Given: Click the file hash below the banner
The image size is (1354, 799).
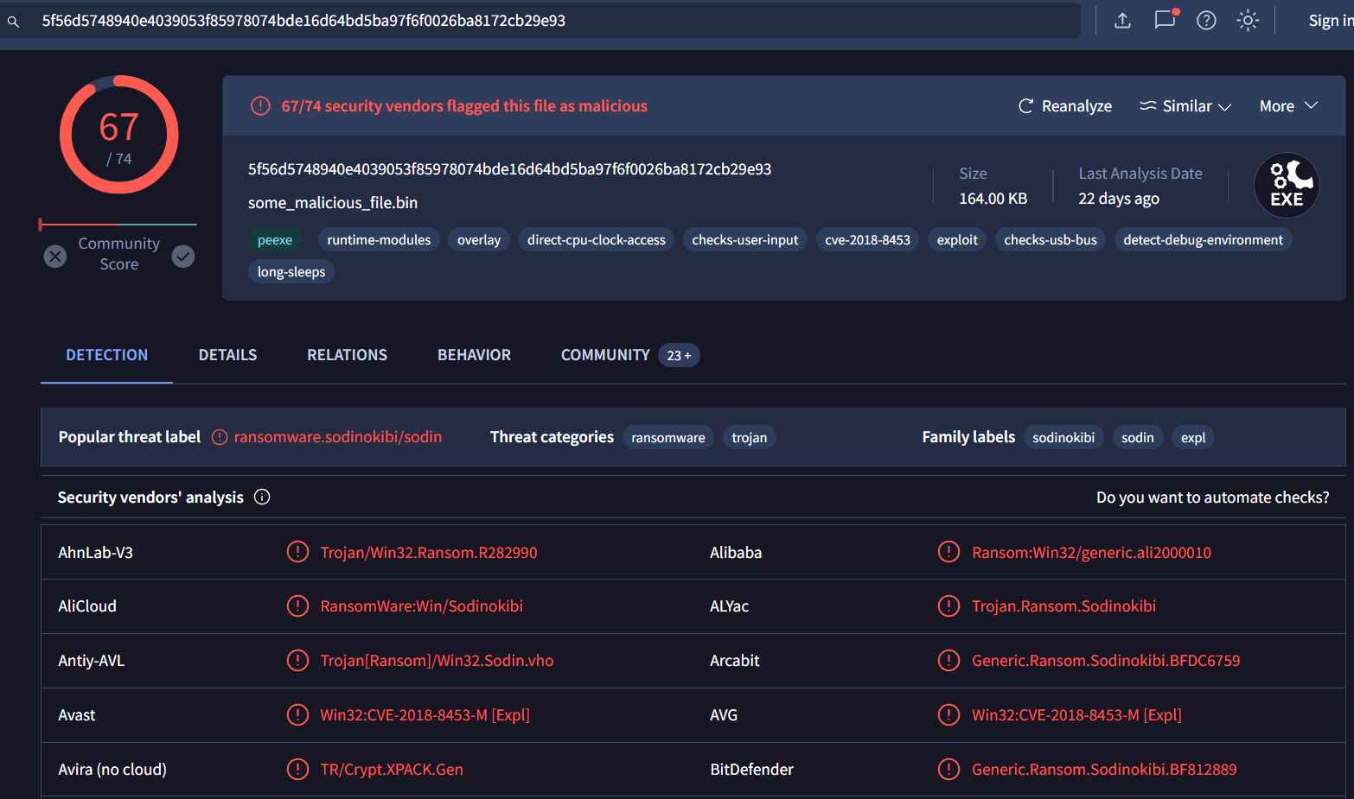Looking at the screenshot, I should pos(510,169).
